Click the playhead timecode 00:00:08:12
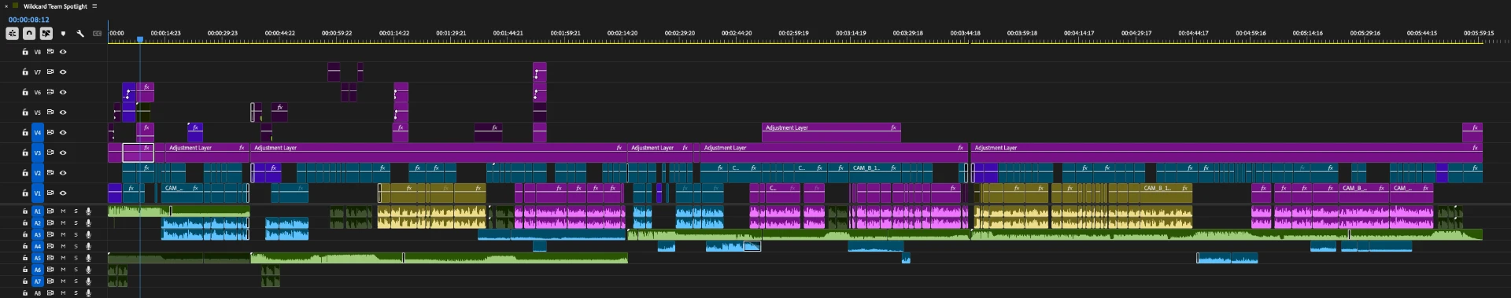This screenshot has height=298, width=1511. pos(28,20)
